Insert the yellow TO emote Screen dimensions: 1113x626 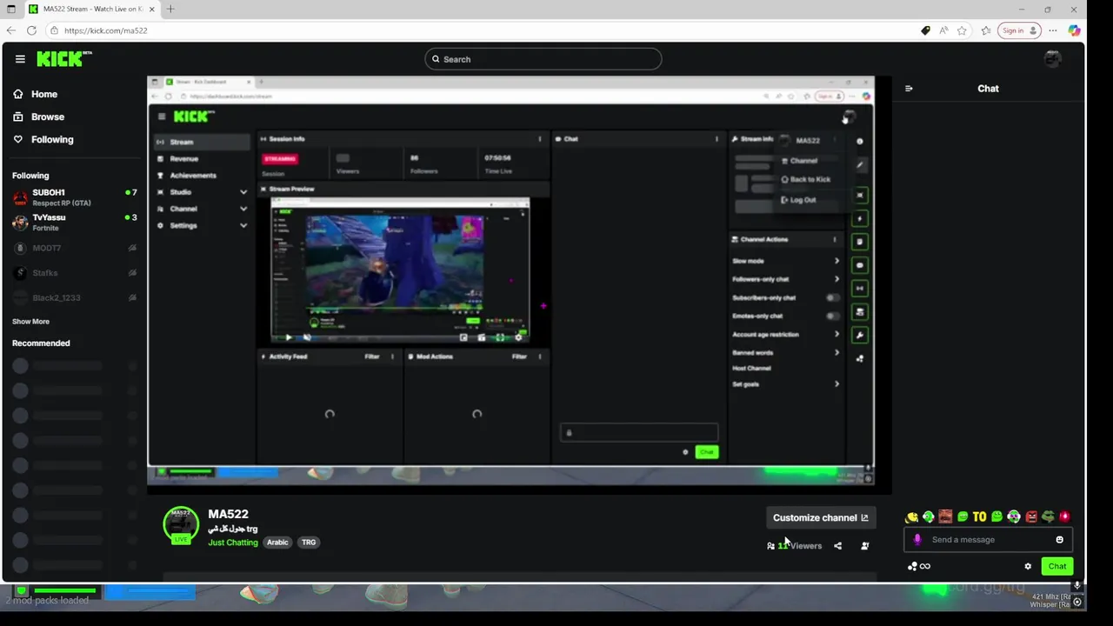(979, 516)
